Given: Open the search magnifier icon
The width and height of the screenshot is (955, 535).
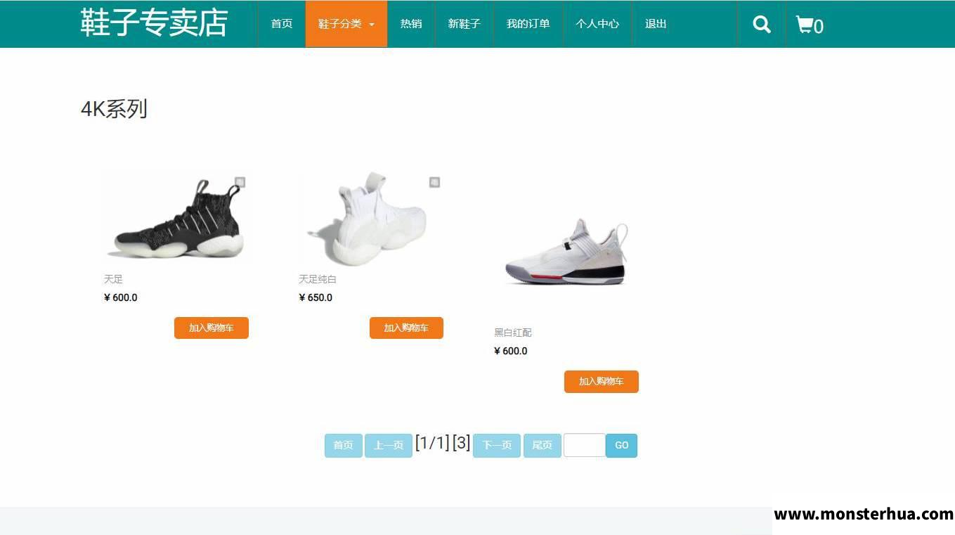Looking at the screenshot, I should 762,25.
